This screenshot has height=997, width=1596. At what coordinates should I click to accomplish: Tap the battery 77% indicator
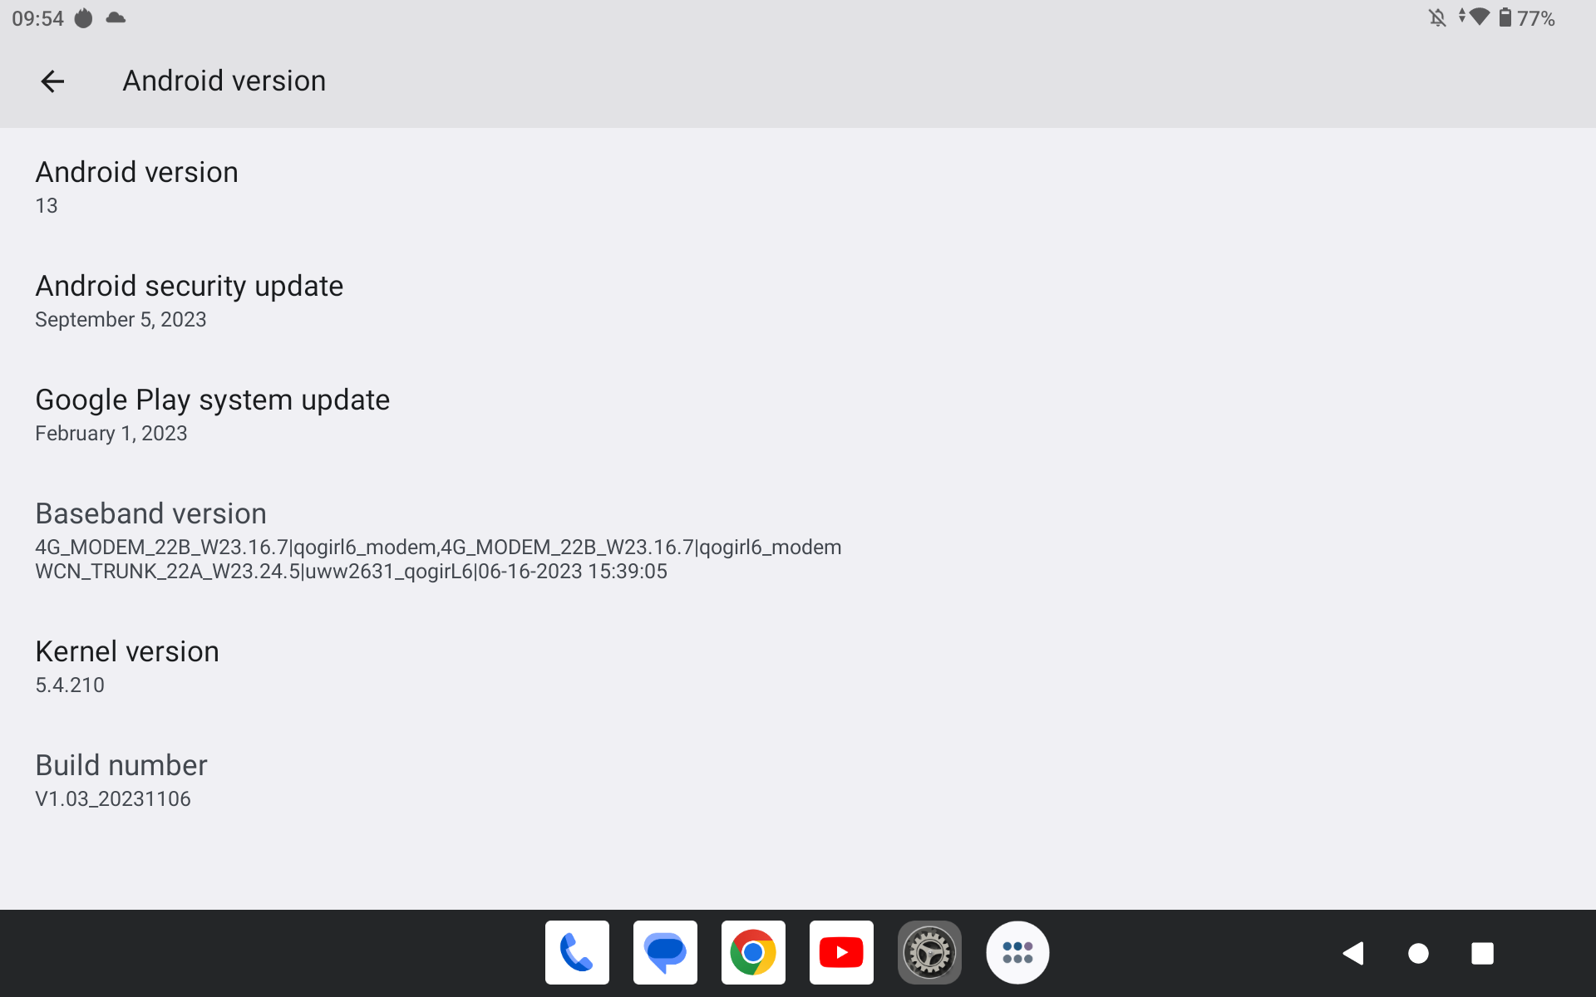pos(1527,17)
